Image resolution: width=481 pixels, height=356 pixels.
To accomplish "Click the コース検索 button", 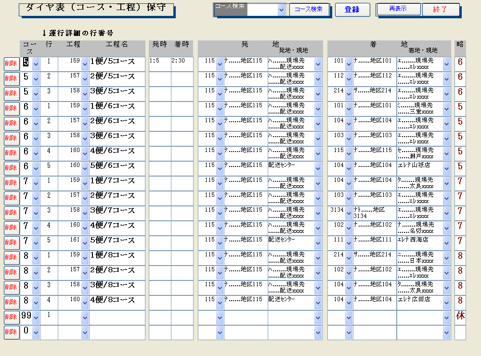I will (x=309, y=10).
